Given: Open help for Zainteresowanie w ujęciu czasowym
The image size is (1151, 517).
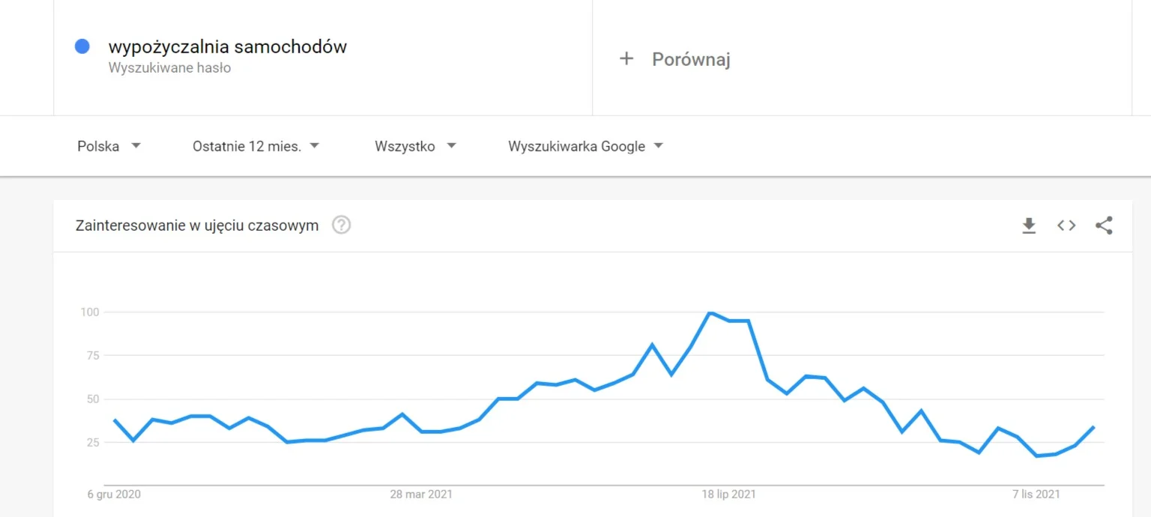Looking at the screenshot, I should [x=342, y=225].
